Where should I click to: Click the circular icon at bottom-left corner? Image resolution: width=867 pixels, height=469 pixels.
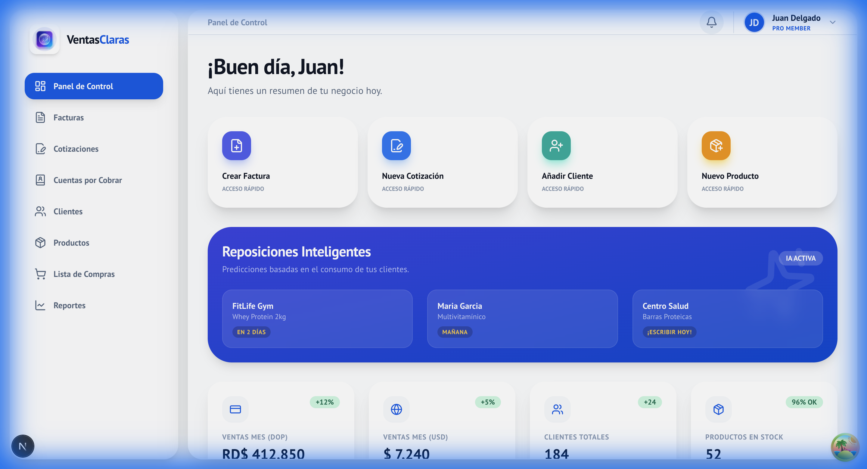coord(22,446)
